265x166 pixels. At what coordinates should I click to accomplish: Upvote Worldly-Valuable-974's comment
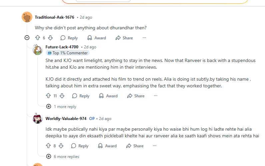(48, 146)
